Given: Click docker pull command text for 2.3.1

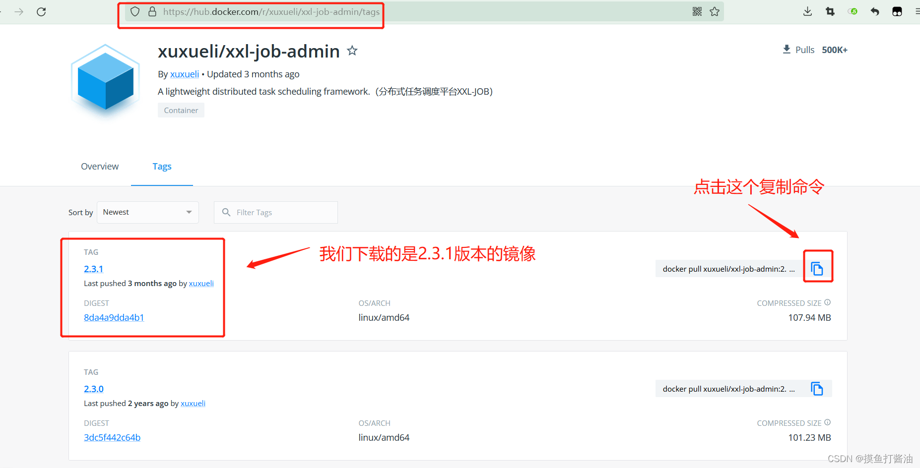Looking at the screenshot, I should coord(728,269).
